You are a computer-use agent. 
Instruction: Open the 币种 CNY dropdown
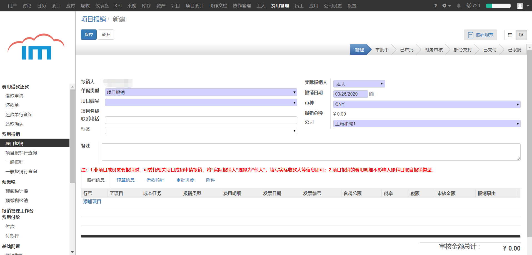pos(427,104)
